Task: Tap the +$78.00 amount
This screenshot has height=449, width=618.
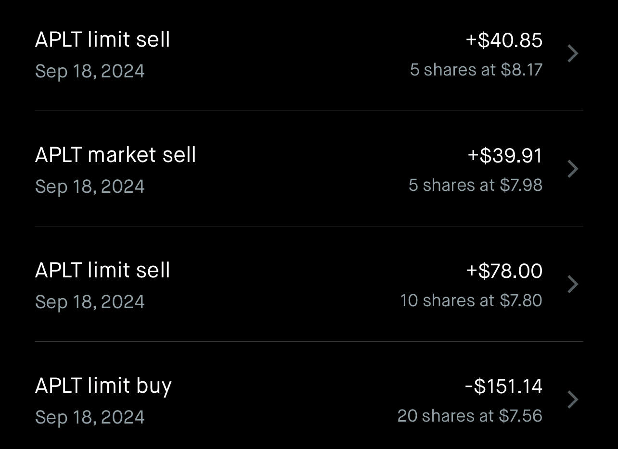Action: click(504, 271)
